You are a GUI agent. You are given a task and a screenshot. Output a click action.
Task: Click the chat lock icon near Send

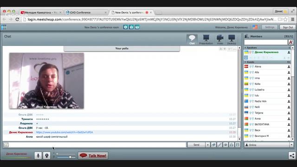(x=232, y=145)
